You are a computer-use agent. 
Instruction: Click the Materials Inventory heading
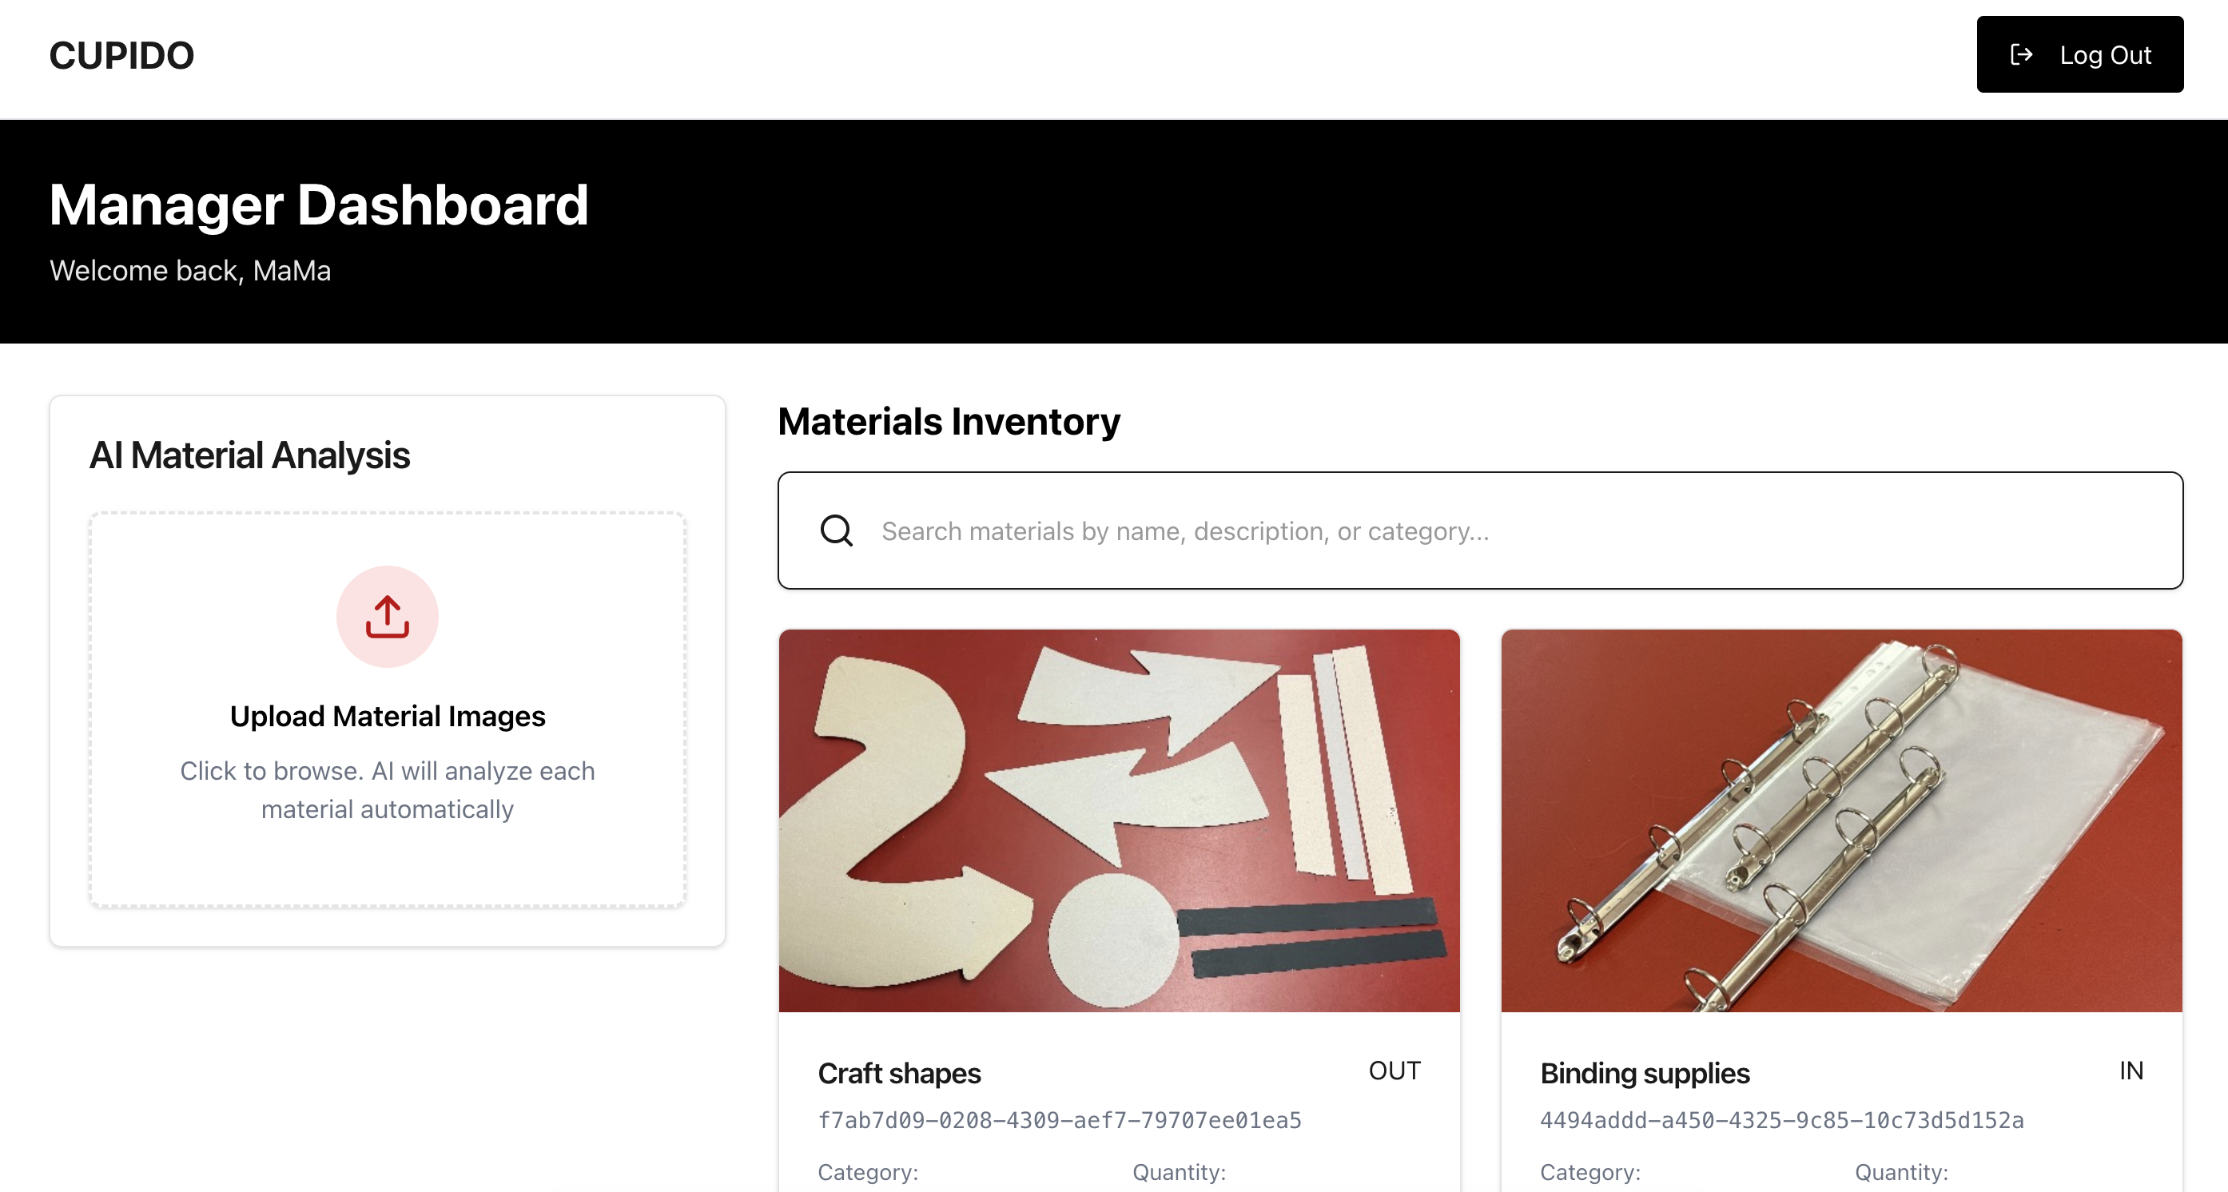[948, 421]
